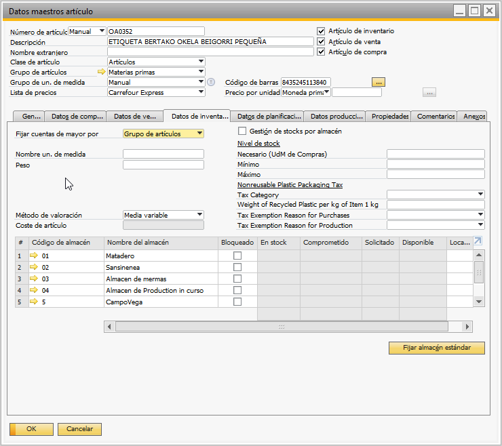Image resolution: width=502 pixels, height=446 pixels.
Task: Open Tax Category dropdown
Action: click(x=480, y=195)
